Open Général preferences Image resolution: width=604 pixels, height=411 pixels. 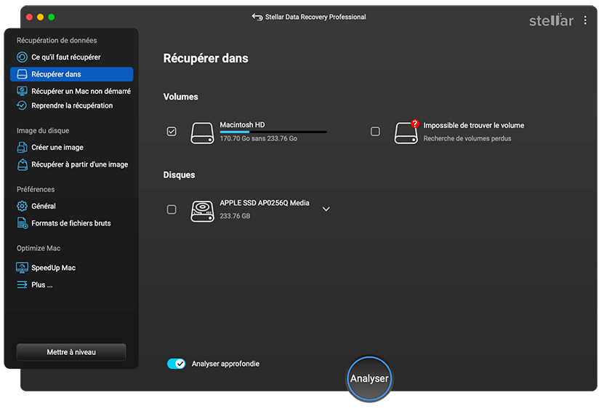pos(44,206)
